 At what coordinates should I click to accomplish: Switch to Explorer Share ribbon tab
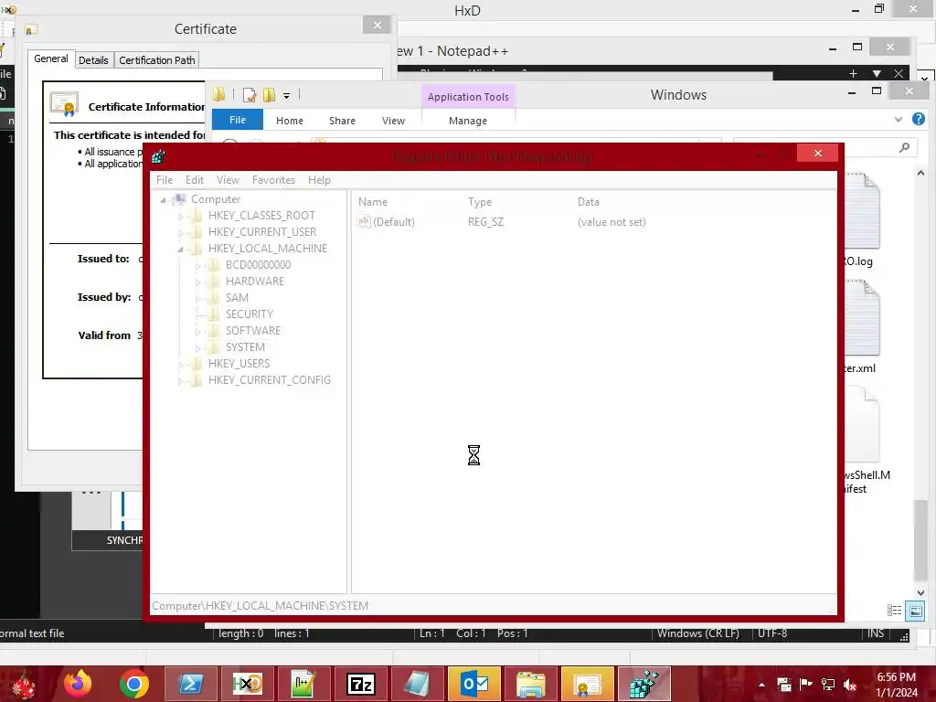point(342,121)
